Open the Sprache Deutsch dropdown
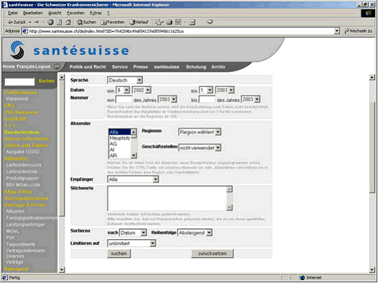Viewport: 378px width, 283px height. [x=125, y=80]
